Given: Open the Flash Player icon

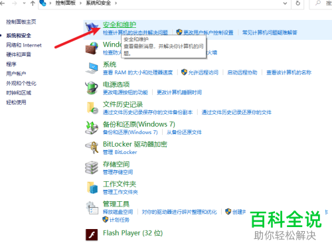Looking at the screenshot, I should pos(92,234).
